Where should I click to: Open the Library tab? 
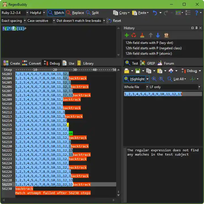[85, 63]
